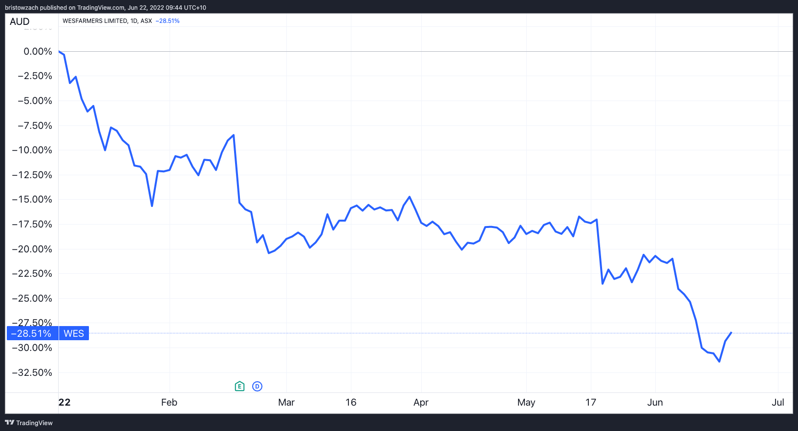The height and width of the screenshot is (431, 798).
Task: Click the 0.00% axis label
Action: [x=38, y=51]
